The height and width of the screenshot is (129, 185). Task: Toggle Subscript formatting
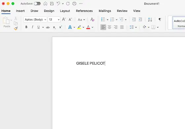(54, 27)
